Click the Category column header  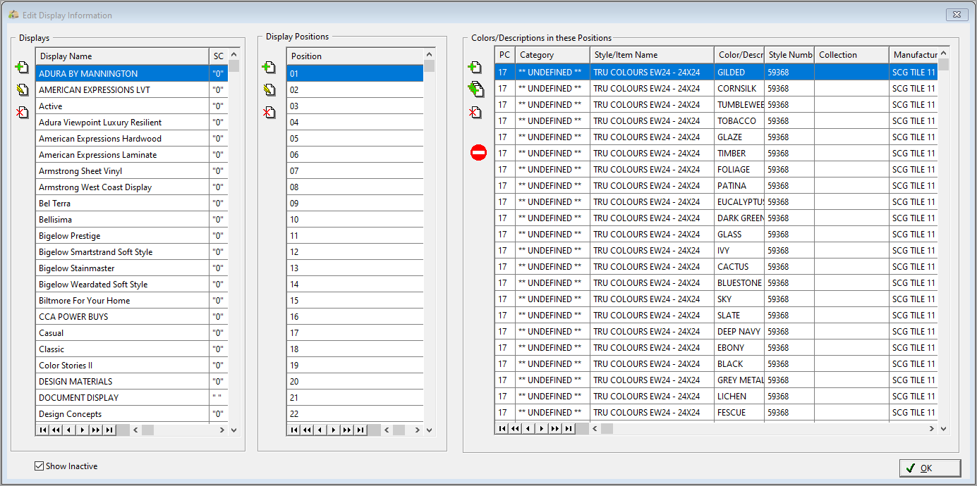point(552,55)
